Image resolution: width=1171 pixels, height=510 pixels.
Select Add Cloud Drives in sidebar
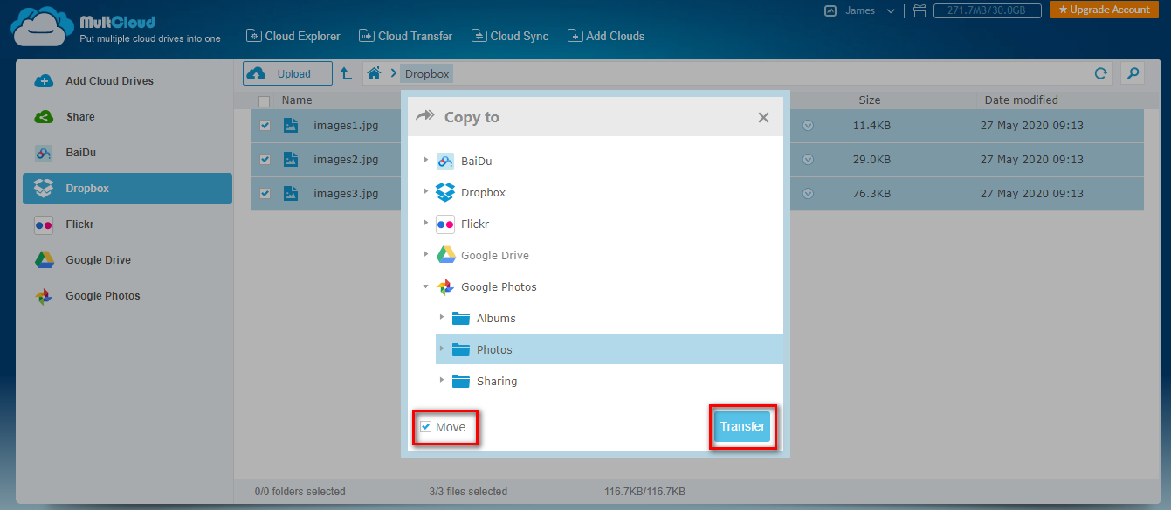[x=127, y=81]
